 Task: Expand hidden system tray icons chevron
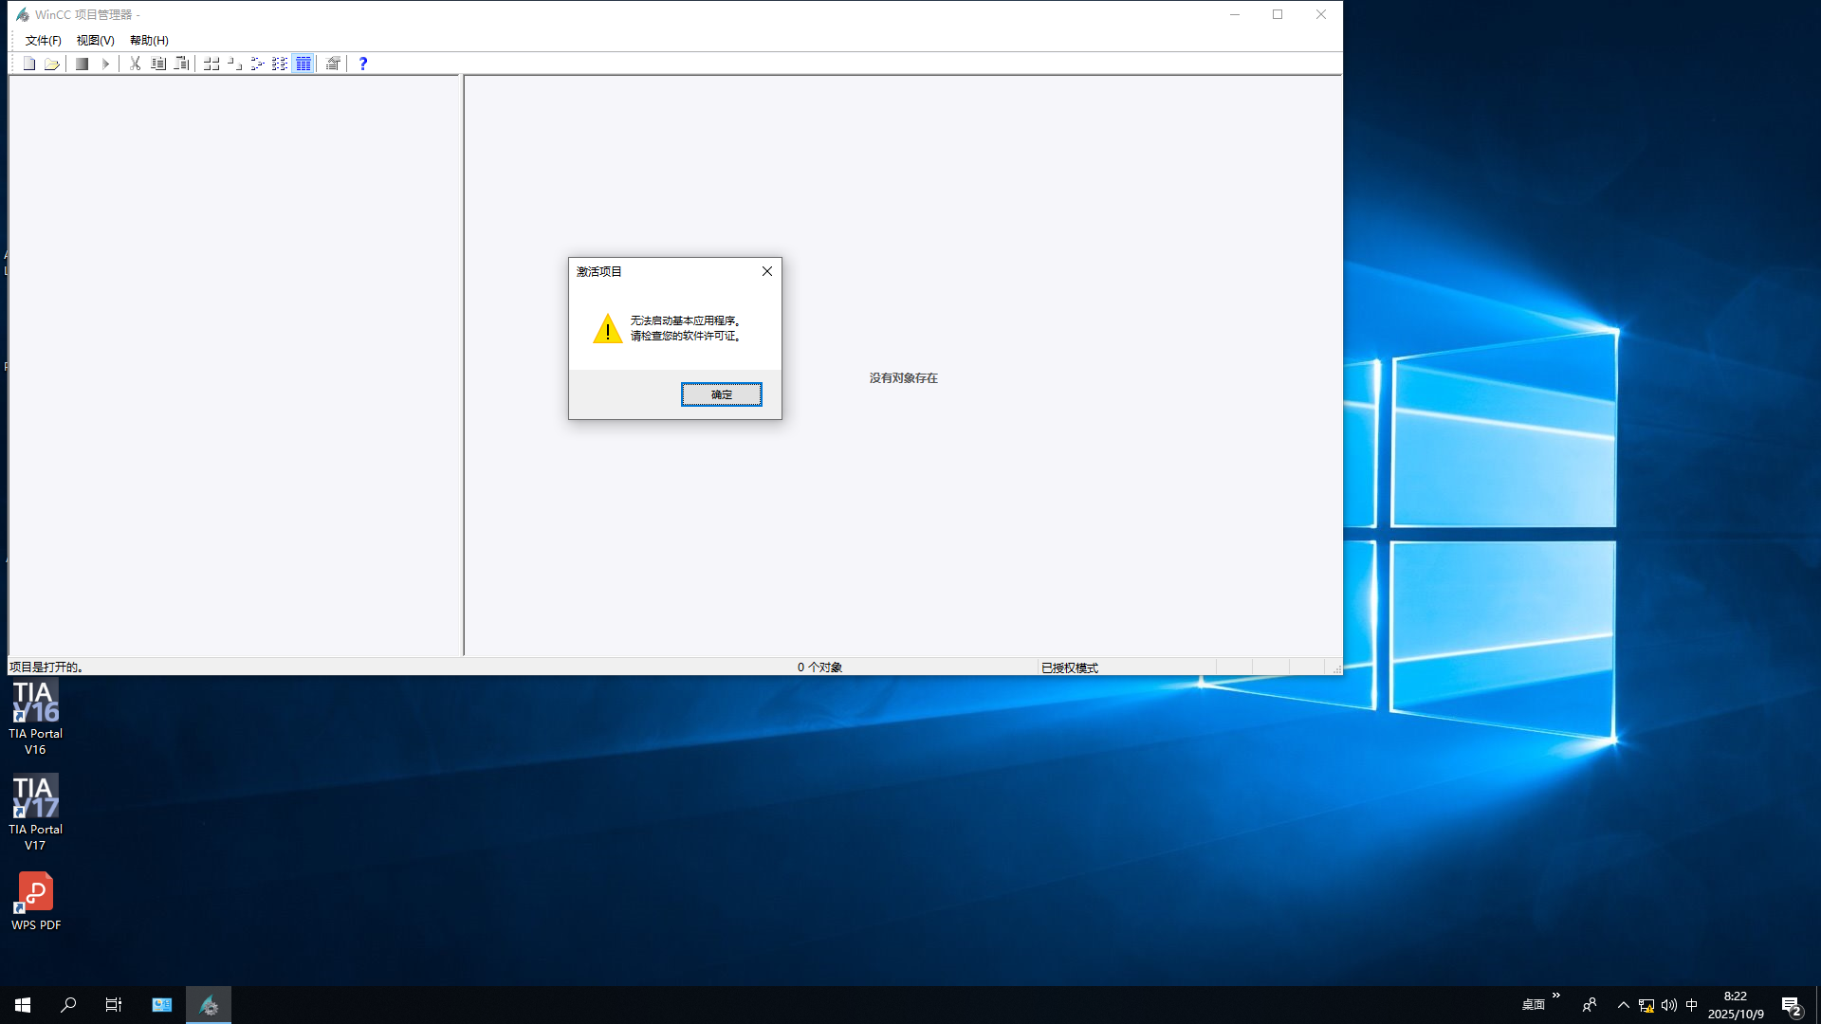coord(1623,1005)
